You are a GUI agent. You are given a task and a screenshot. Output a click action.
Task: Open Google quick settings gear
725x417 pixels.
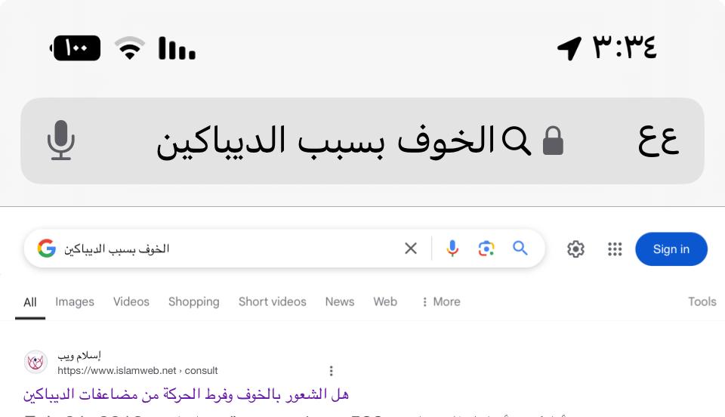pos(575,249)
